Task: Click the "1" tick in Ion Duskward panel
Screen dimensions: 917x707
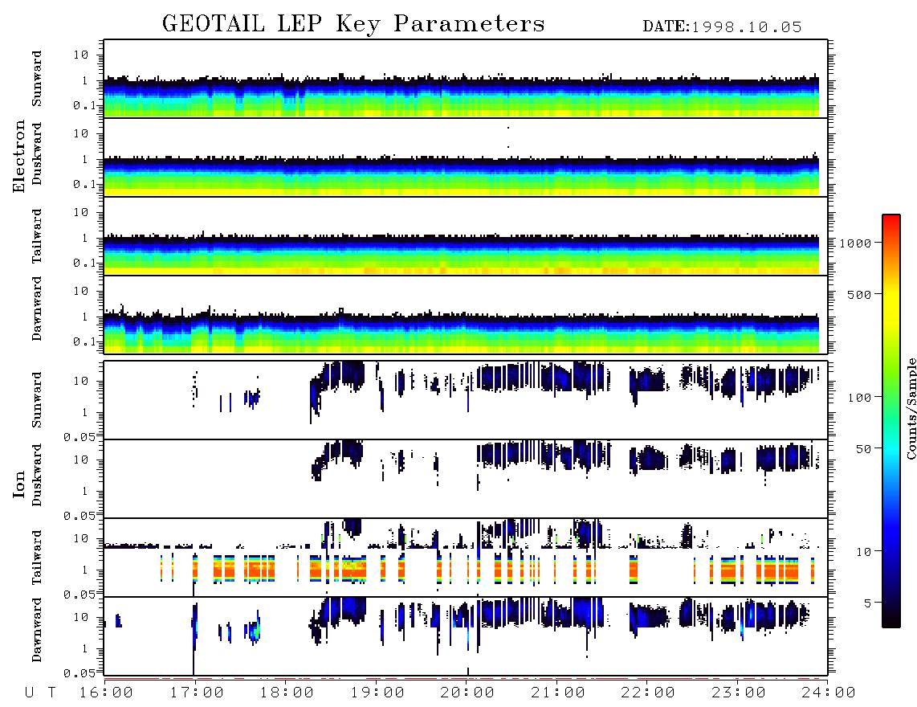Action: click(x=85, y=491)
